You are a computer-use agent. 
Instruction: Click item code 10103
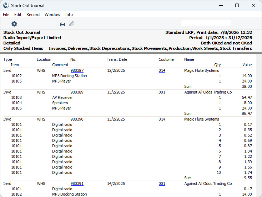click(16, 97)
